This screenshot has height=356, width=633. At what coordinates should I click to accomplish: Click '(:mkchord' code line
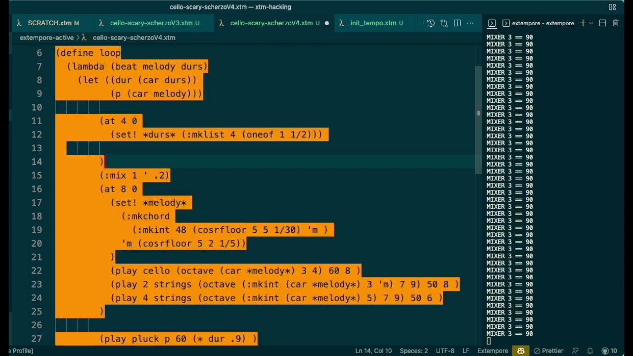(x=146, y=216)
